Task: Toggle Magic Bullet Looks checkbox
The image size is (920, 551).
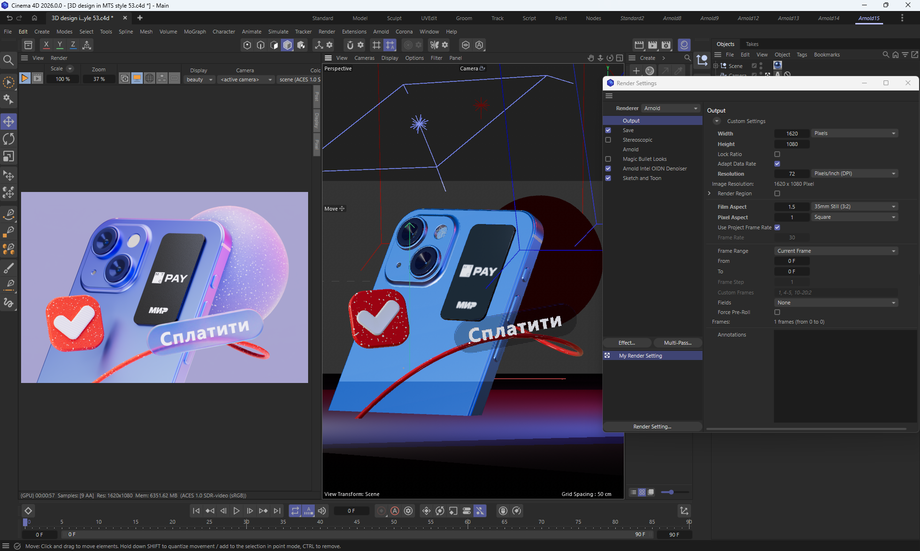Action: (608, 159)
